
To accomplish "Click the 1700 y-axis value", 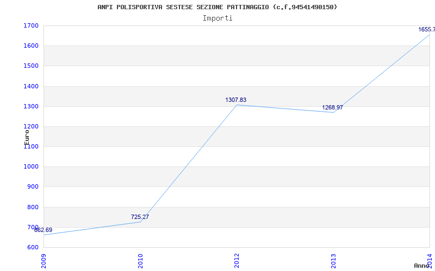I will tap(31, 26).
